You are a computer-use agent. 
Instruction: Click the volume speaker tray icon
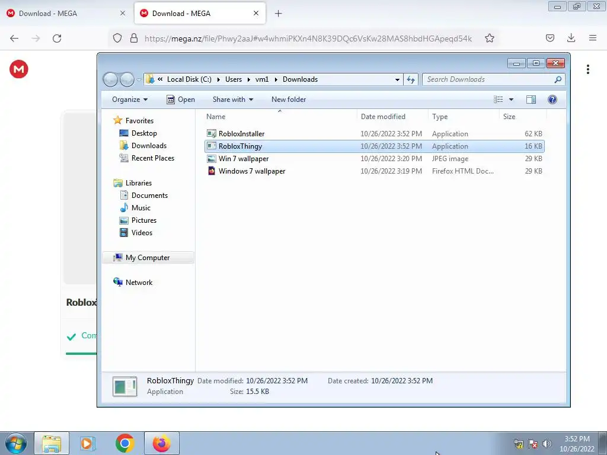click(x=547, y=444)
